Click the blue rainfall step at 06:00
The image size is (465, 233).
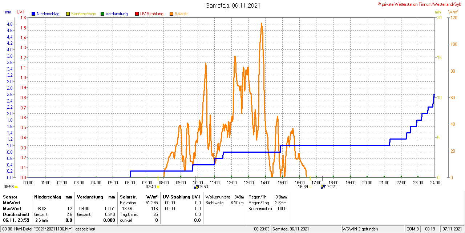pyautogui.click(x=130, y=174)
